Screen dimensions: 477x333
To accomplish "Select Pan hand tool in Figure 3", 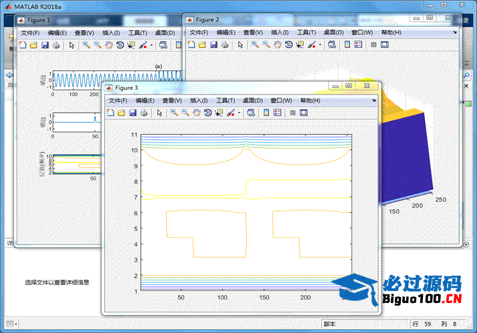I will 197,113.
